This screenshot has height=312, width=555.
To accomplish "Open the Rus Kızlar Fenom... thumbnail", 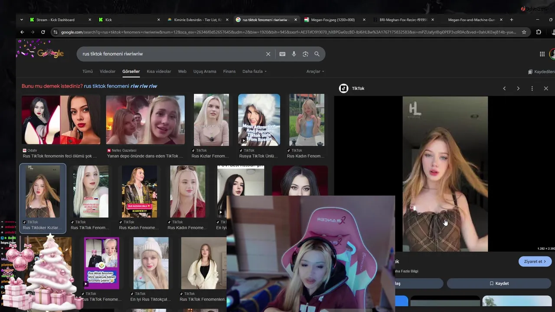I will (x=211, y=120).
